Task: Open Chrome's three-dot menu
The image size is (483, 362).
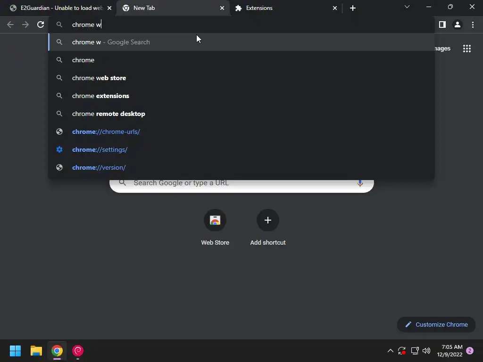Action: (x=473, y=25)
